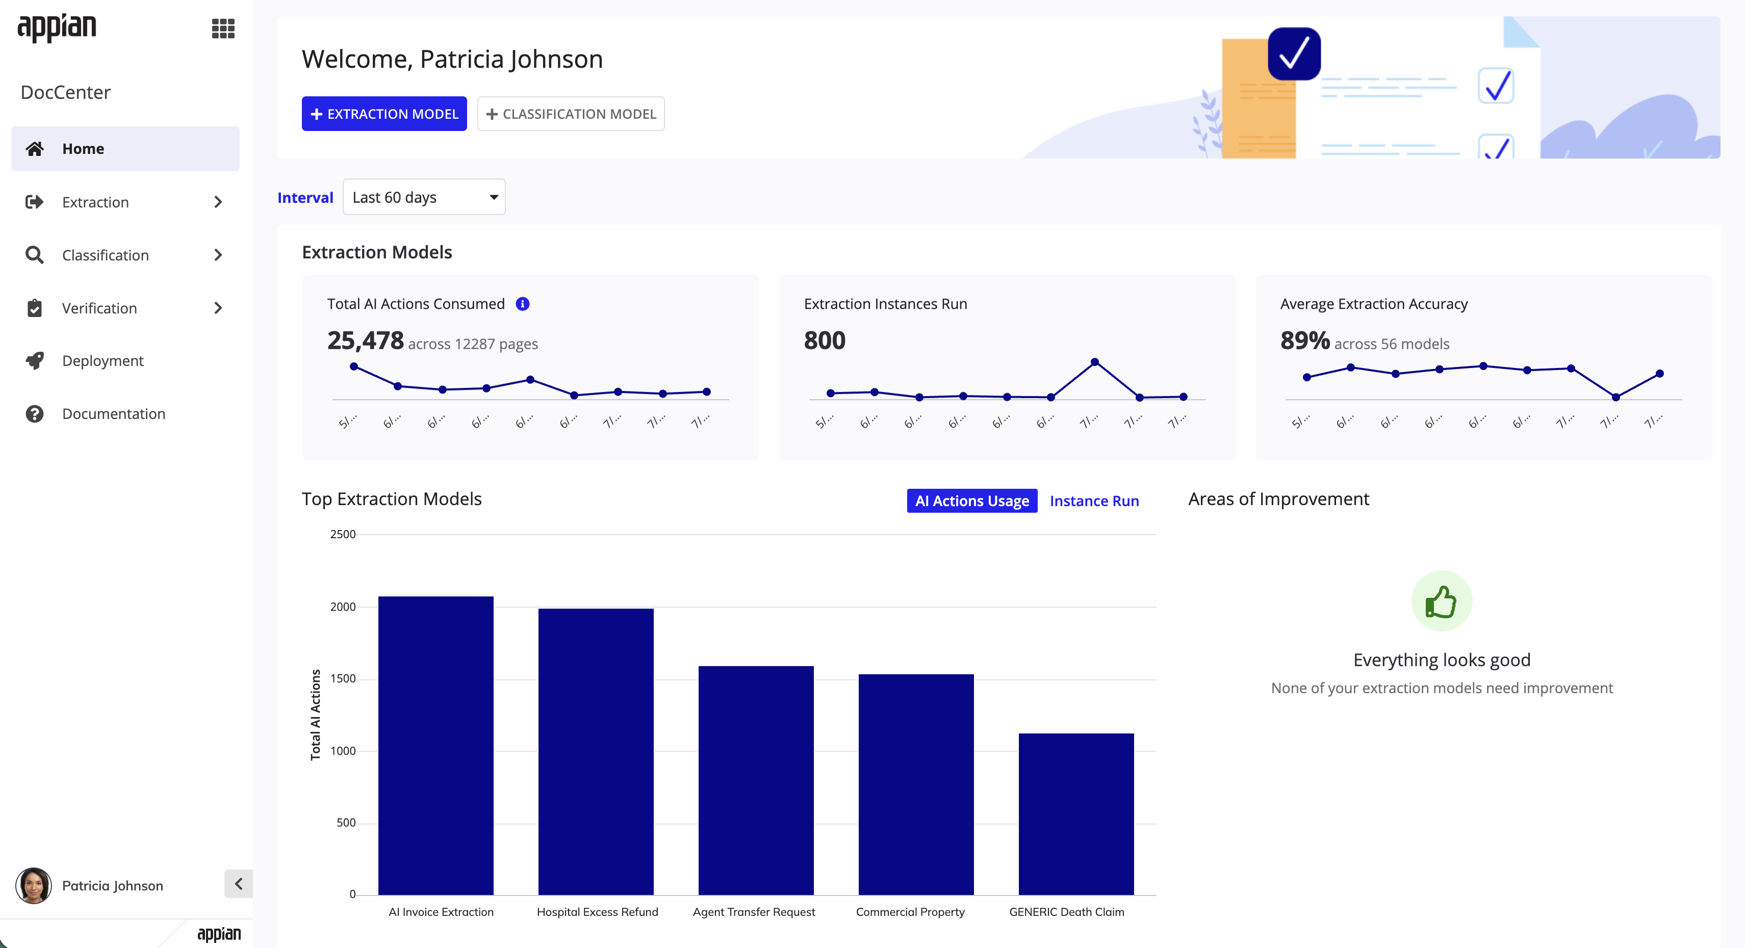The image size is (1745, 948).
Task: Create new Extraction Model
Action: (x=384, y=114)
